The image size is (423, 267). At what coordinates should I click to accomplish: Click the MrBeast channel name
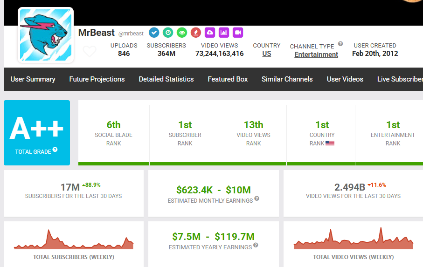97,33
